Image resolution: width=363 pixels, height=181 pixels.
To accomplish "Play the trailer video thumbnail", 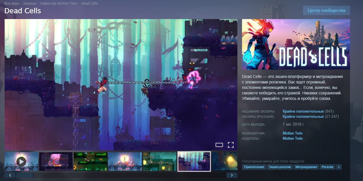I will pos(21,161).
